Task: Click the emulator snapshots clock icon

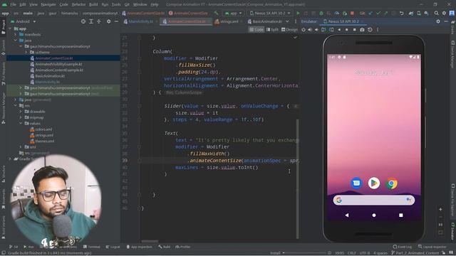Action: tap(370, 30)
